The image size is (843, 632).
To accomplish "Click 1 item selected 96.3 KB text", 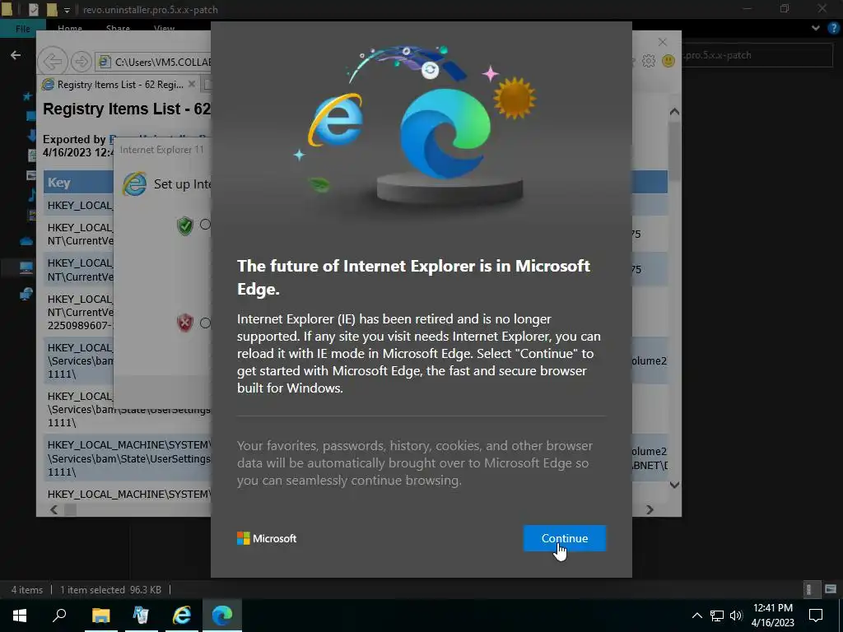I will [x=111, y=589].
